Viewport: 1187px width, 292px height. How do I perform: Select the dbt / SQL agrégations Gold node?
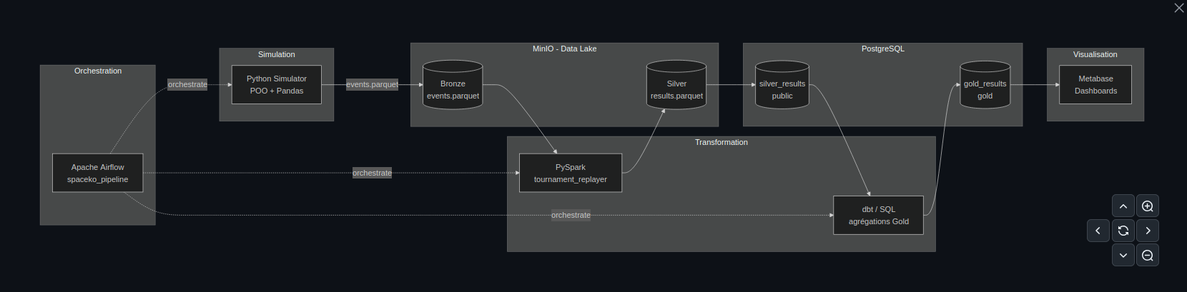click(x=879, y=215)
